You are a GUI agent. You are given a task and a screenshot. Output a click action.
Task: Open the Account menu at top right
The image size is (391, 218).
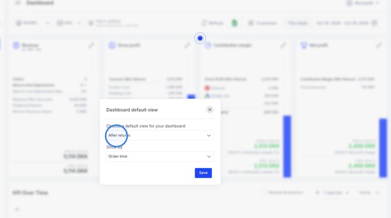tap(363, 3)
